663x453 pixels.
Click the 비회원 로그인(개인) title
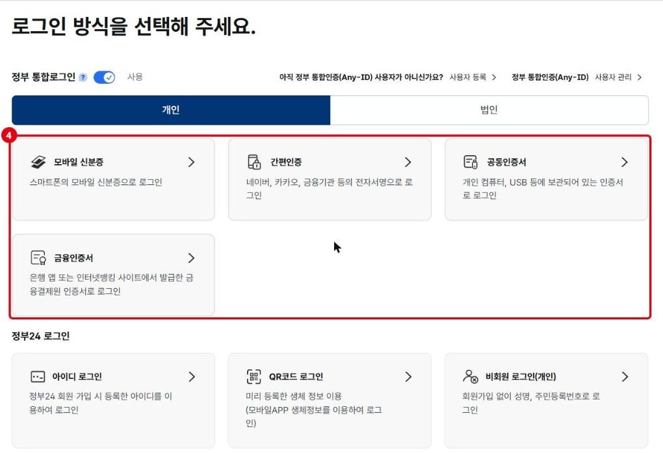click(521, 376)
